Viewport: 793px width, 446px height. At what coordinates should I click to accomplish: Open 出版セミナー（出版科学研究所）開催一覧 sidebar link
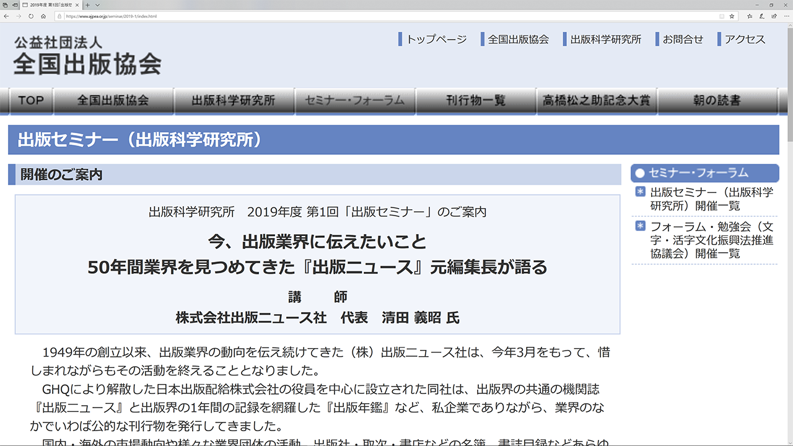[x=712, y=199]
